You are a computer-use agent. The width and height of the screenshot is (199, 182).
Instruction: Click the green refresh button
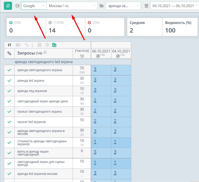[8, 6]
